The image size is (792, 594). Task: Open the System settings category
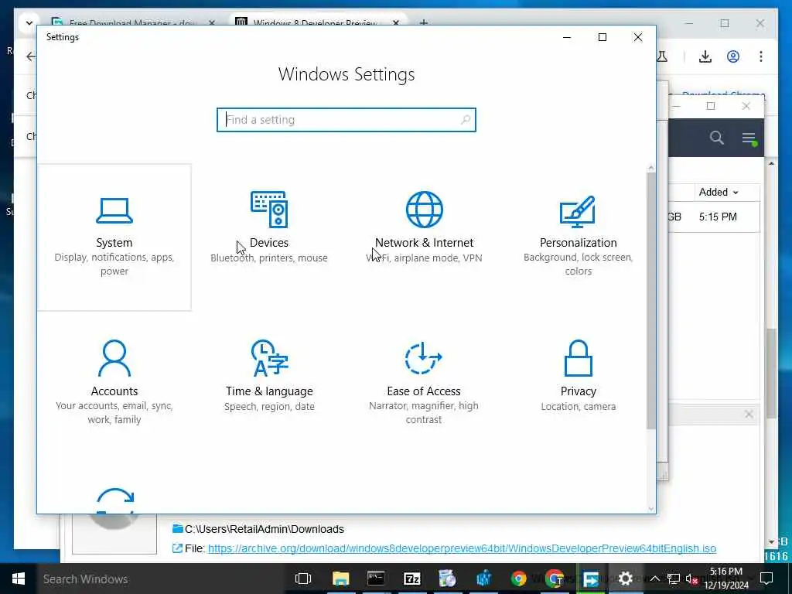point(114,237)
